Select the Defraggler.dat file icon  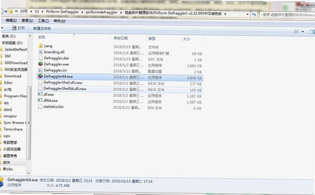point(40,58)
